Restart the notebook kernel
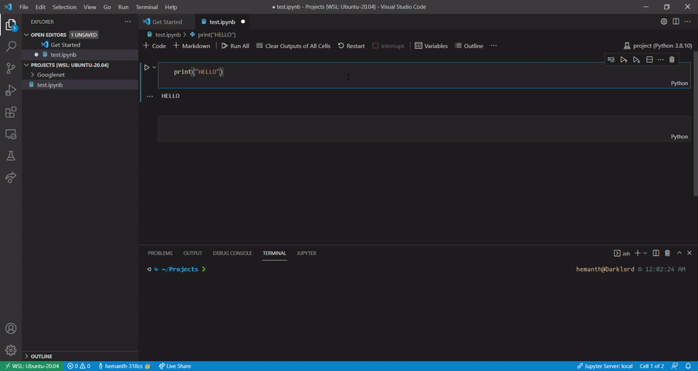This screenshot has height=371, width=698. click(x=351, y=46)
